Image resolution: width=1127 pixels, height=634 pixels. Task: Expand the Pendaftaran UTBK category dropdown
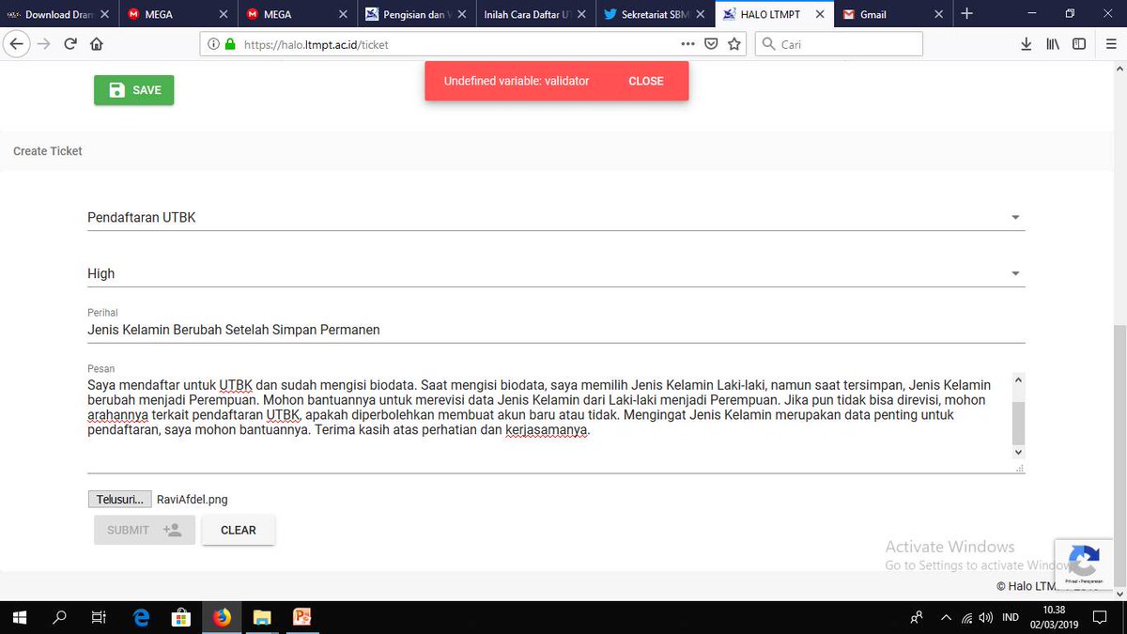[x=556, y=217]
